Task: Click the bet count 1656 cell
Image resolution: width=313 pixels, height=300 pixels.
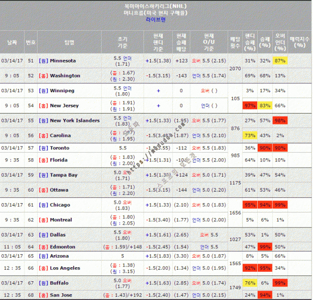Action: pos(235,213)
